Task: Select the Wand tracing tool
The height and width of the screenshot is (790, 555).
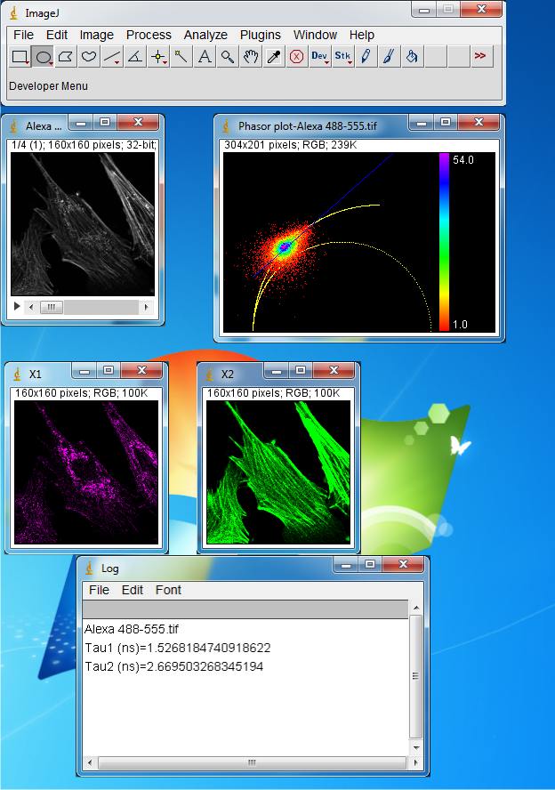Action: click(x=181, y=56)
